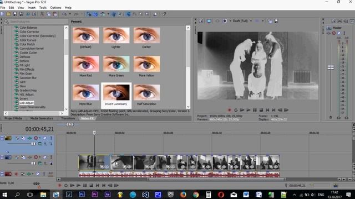Click up arrow of effects list scrollbar

click(x=66, y=28)
